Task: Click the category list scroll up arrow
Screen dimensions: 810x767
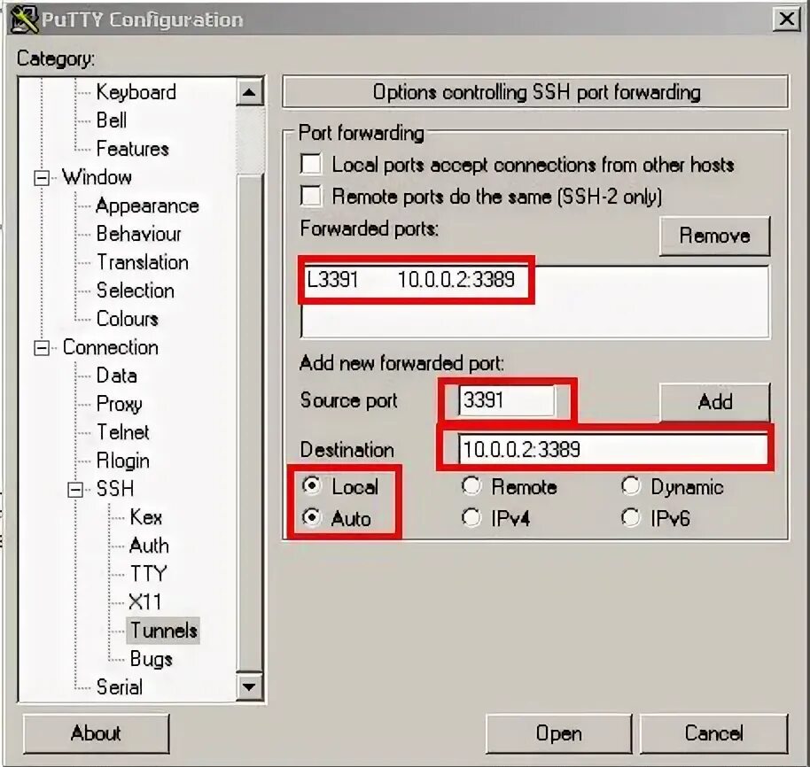Action: coord(250,92)
